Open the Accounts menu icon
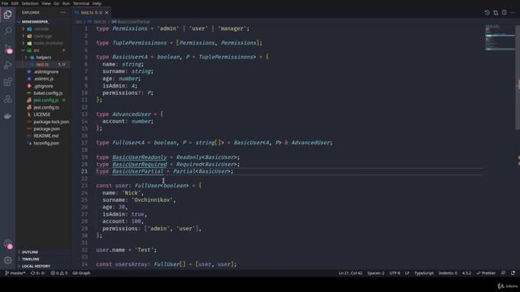This screenshot has width=520, height=292. tap(7, 244)
